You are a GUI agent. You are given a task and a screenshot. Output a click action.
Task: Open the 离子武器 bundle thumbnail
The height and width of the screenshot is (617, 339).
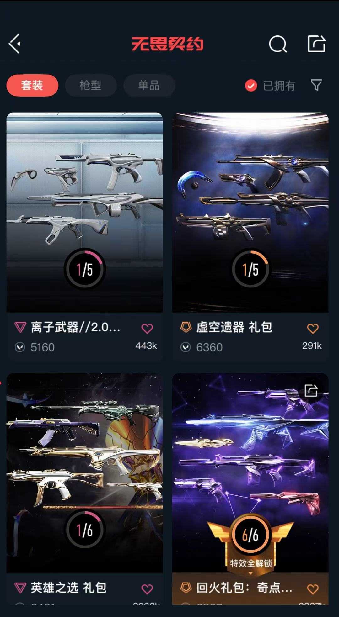(85, 212)
